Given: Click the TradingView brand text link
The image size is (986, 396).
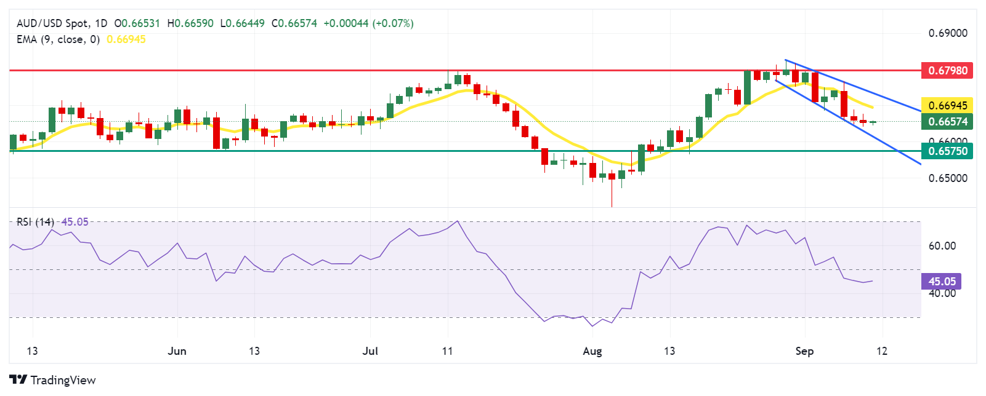Looking at the screenshot, I should (63, 380).
